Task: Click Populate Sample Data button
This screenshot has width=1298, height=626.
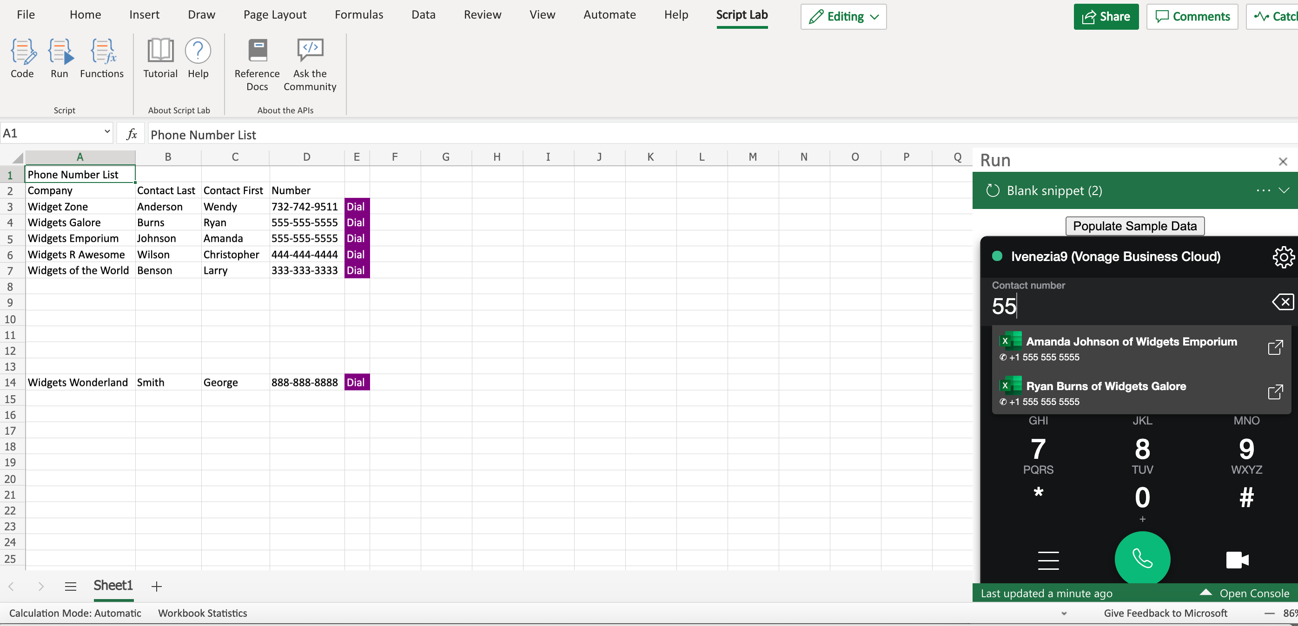Action: pyautogui.click(x=1135, y=226)
